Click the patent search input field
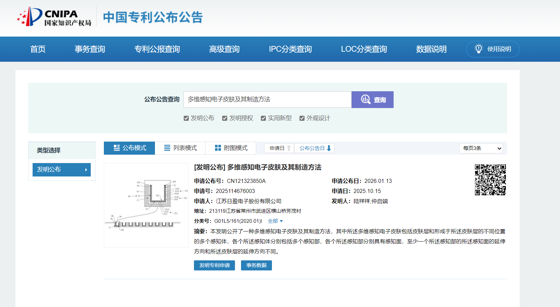 click(x=268, y=100)
